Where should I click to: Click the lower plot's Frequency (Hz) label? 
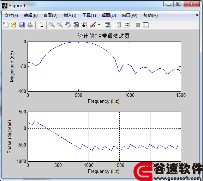(x=103, y=171)
